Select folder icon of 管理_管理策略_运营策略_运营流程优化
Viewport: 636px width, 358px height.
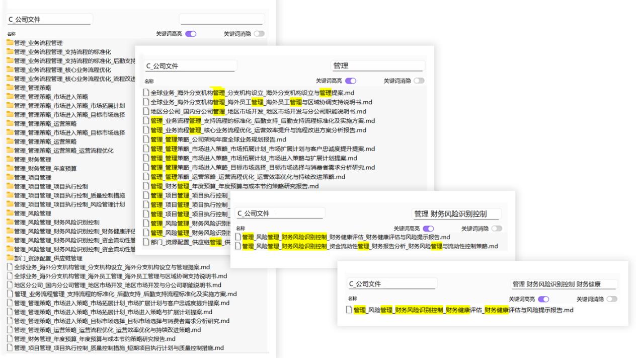(10, 151)
